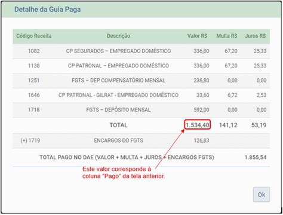Image resolution: width=283 pixels, height=215 pixels.
Task: Select code 1138 in Código Receita
Action: [x=34, y=66]
